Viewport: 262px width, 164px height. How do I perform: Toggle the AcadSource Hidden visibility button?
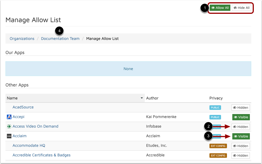(241, 107)
